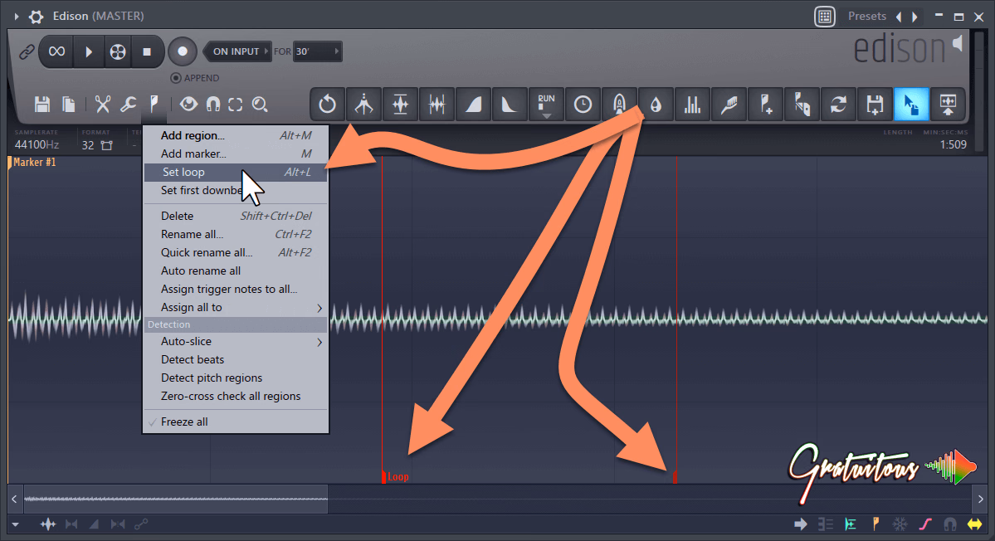Click the scrub reel button
This screenshot has height=541, width=995.
117,51
